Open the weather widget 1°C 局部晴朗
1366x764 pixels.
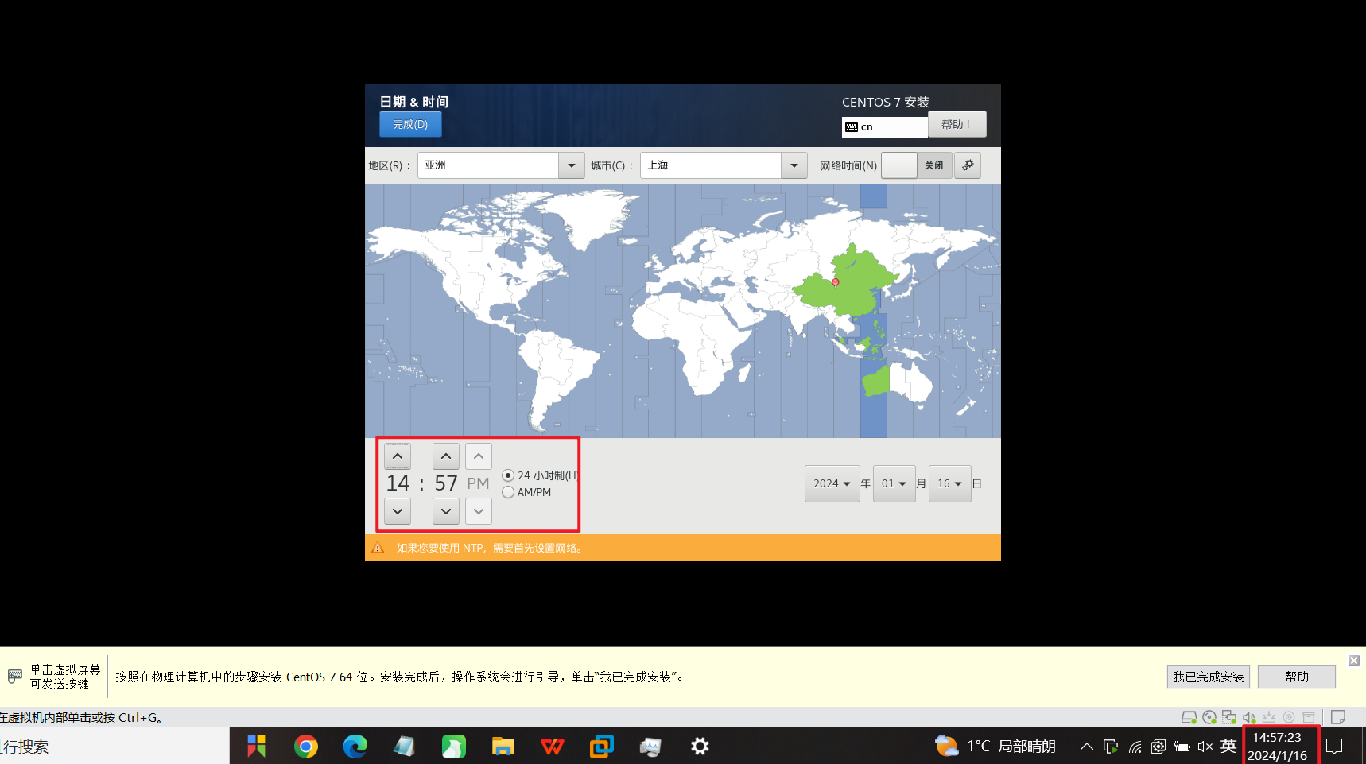point(995,746)
